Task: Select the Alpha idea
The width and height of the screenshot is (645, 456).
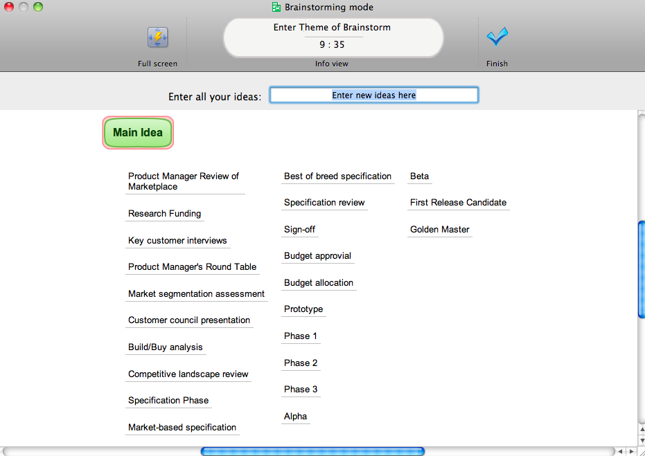Action: point(295,416)
